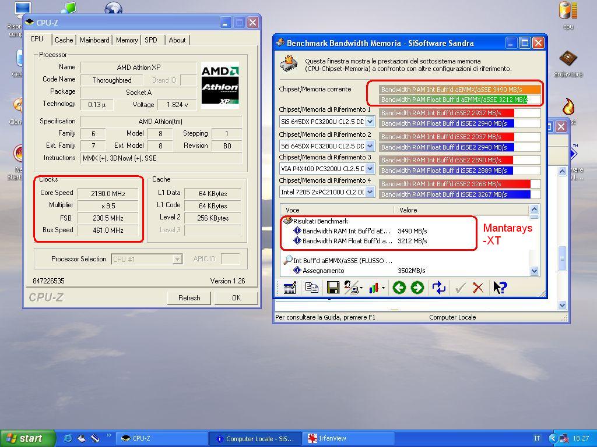This screenshot has width=597, height=447.
Task: Click the red X cancel icon
Action: coord(478,288)
